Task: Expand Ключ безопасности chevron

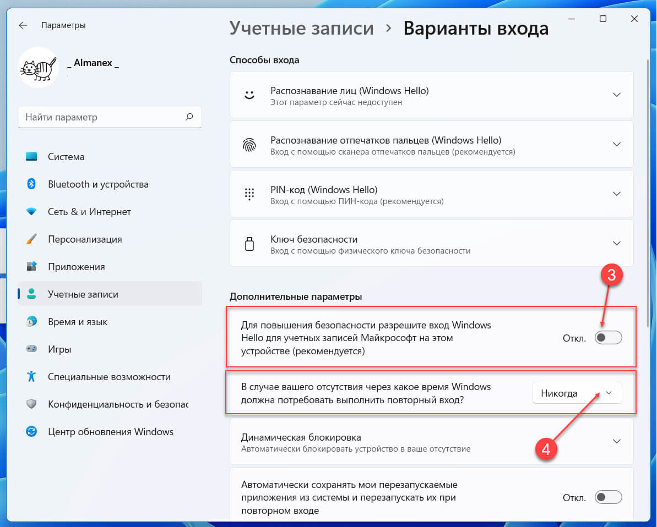Action: point(617,243)
